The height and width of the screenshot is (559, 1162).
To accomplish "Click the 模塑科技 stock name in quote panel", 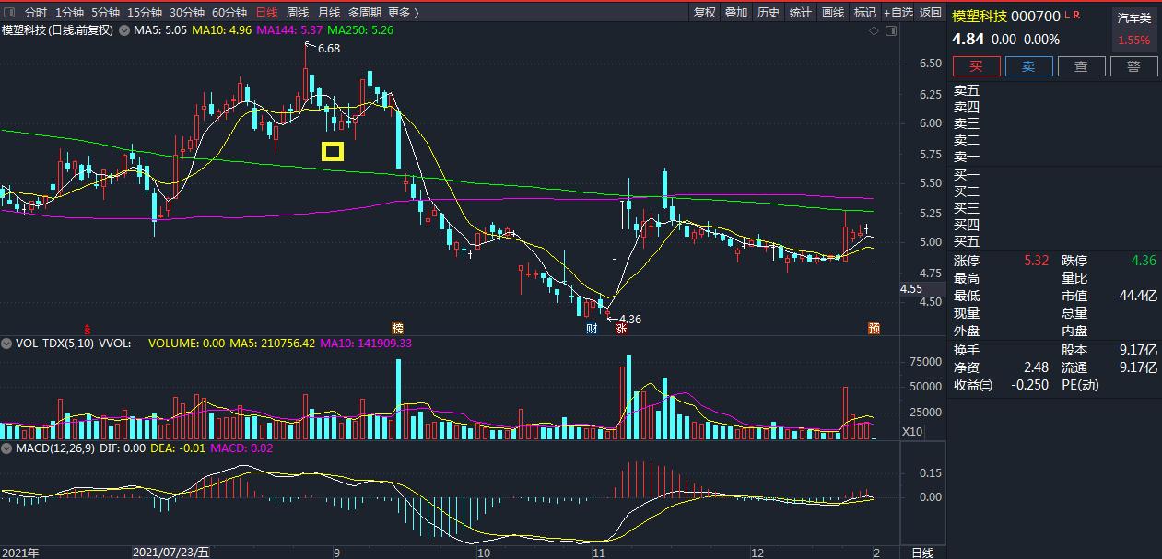I will pyautogui.click(x=980, y=16).
